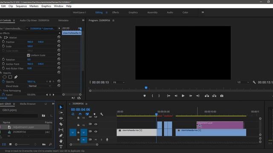The image size is (273, 153).
Task: Select the Selection (arrow) tool
Action: pyautogui.click(x=61, y=107)
